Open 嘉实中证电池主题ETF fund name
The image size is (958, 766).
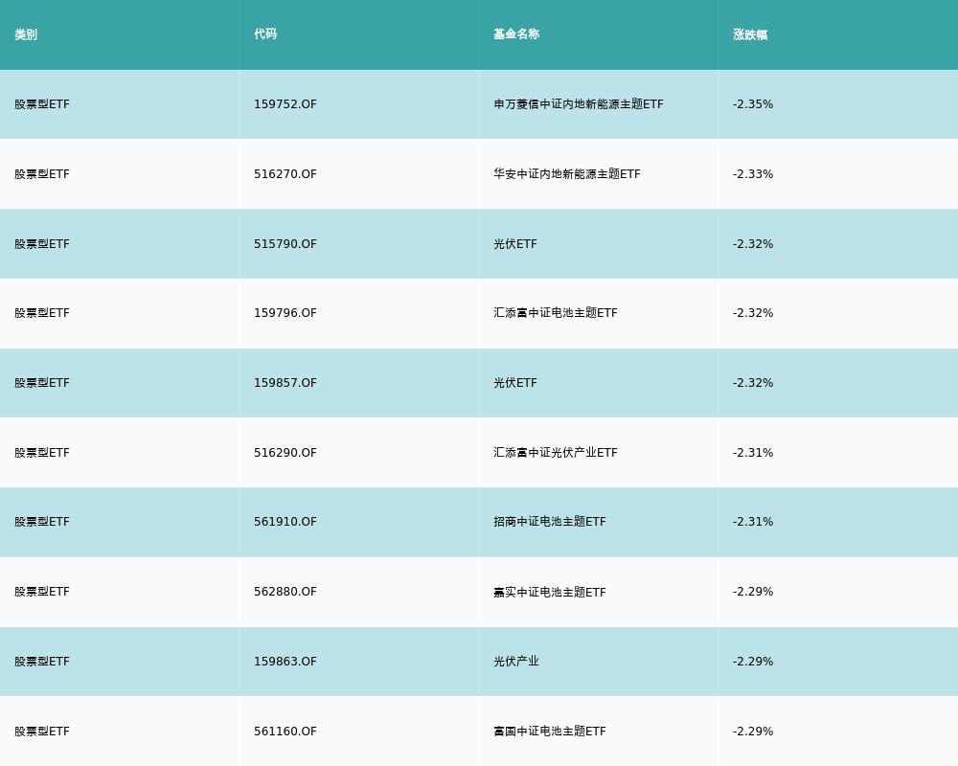tap(550, 592)
